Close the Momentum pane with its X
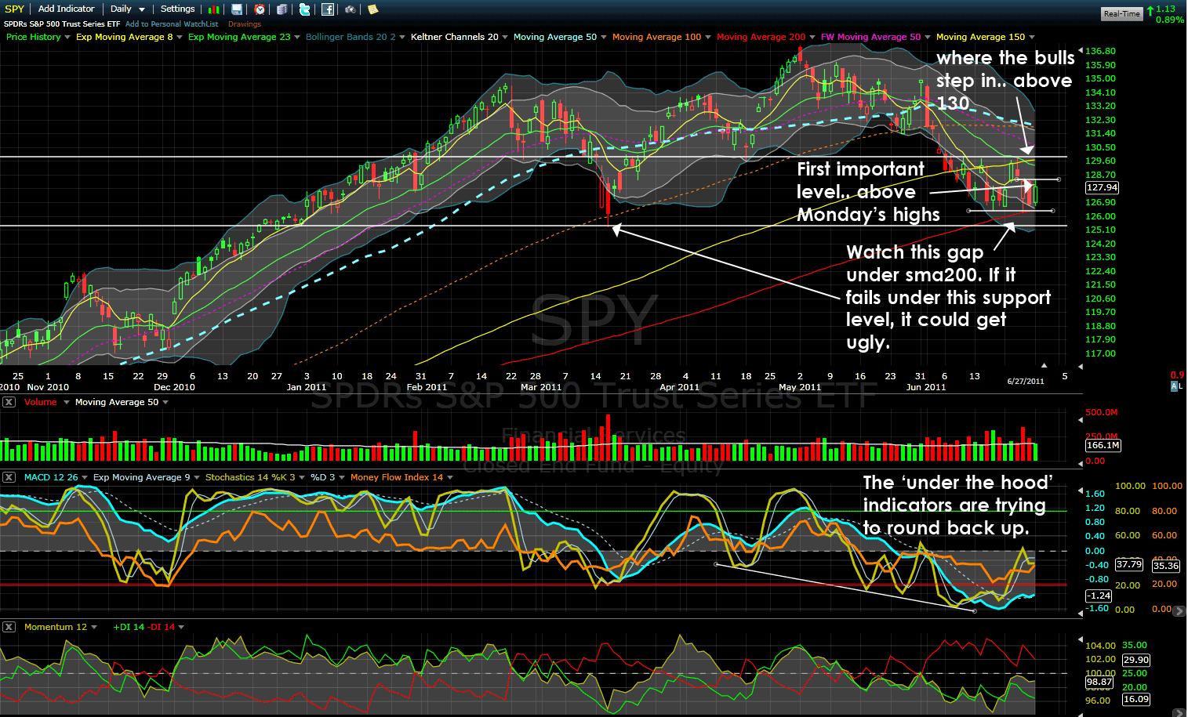Viewport: 1188px width, 717px height. point(9,627)
